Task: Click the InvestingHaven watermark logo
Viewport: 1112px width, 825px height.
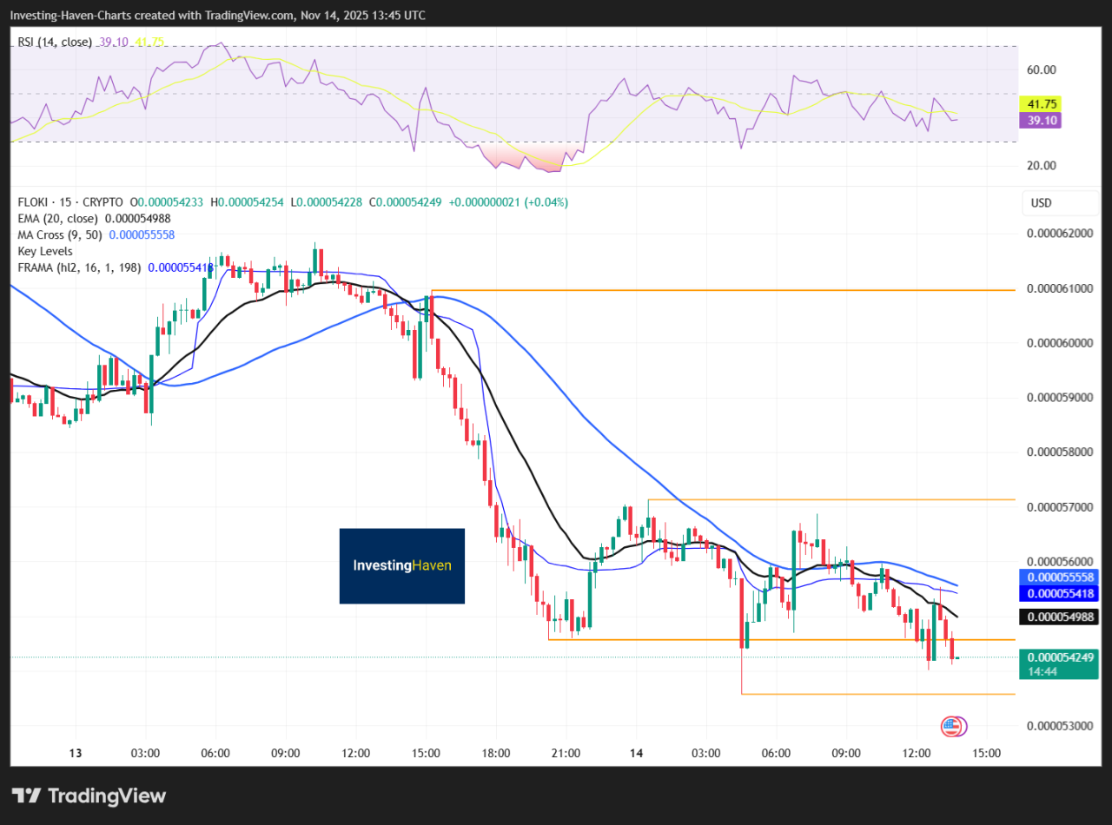Action: click(x=401, y=565)
